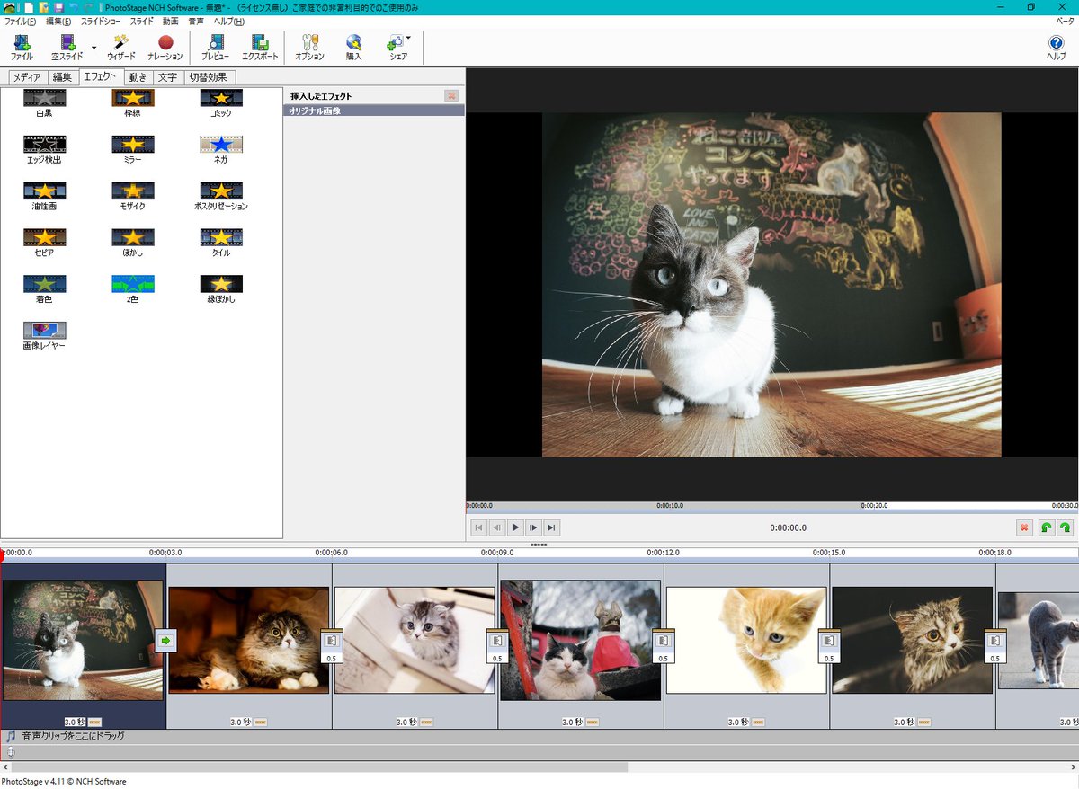Image resolution: width=1079 pixels, height=789 pixels.
Task: Open the 動画 menu
Action: [x=171, y=21]
